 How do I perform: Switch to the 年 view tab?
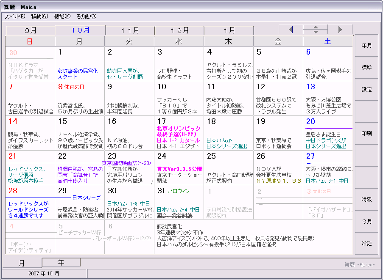pos(61,263)
